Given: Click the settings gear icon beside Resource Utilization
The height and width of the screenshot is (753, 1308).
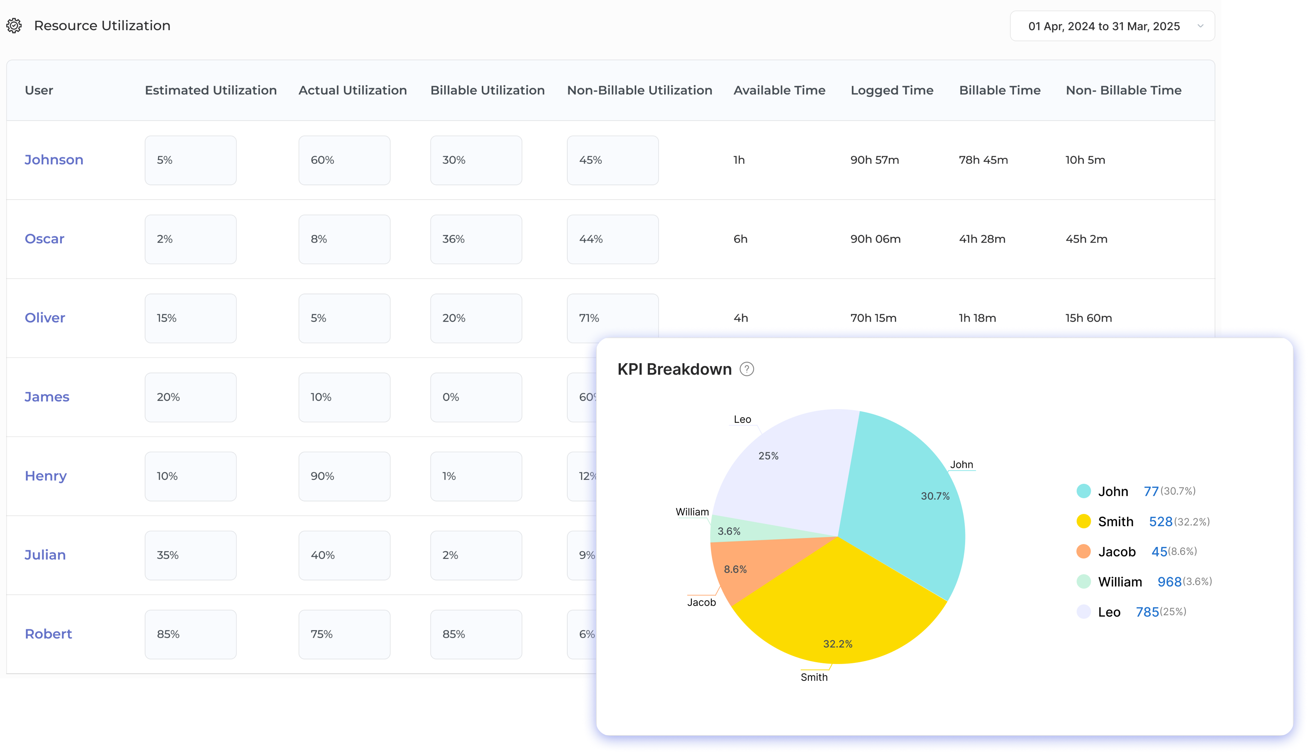Looking at the screenshot, I should 14,26.
